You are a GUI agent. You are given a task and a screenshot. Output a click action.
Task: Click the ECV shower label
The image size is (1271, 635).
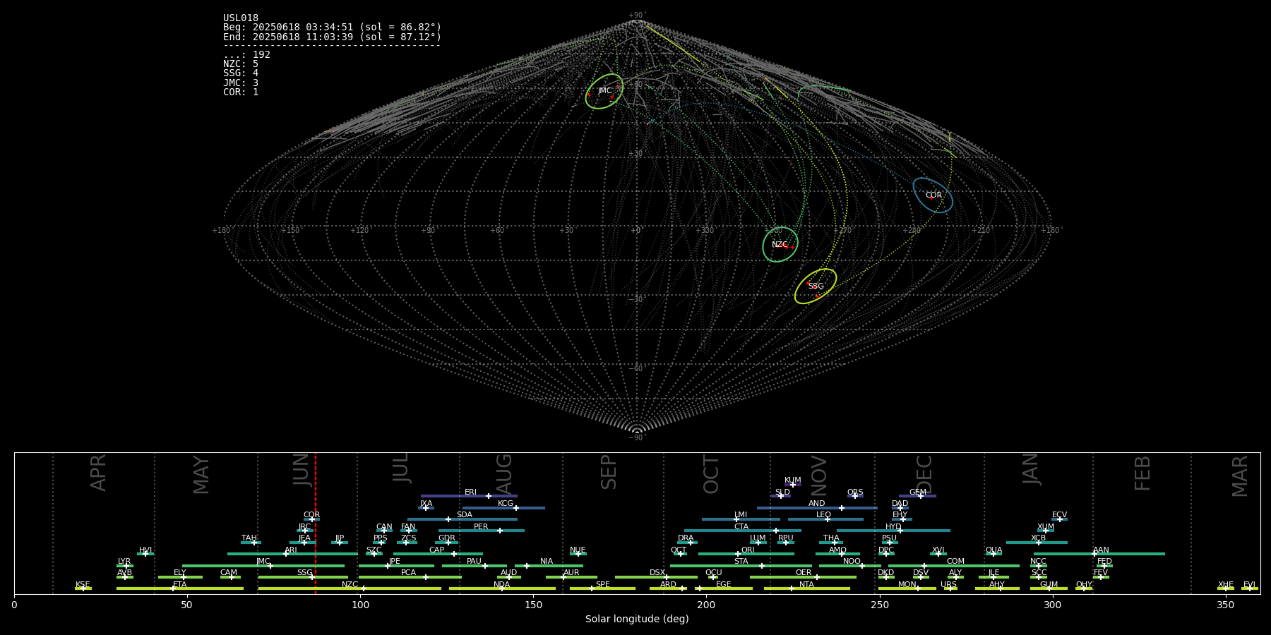[1059, 515]
